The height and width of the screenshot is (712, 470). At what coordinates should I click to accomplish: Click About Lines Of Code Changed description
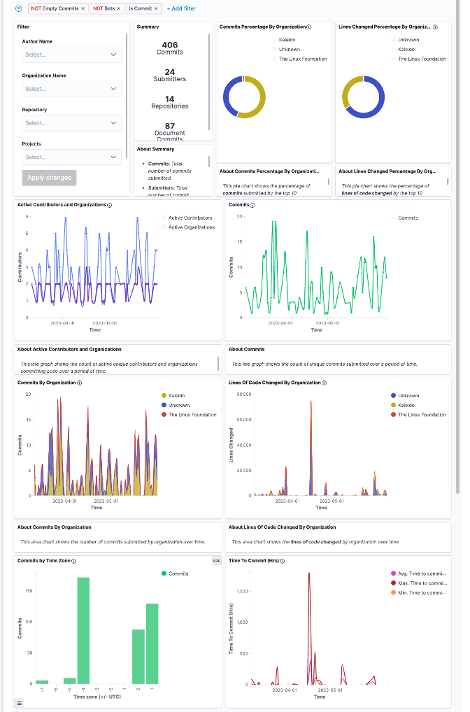315,542
